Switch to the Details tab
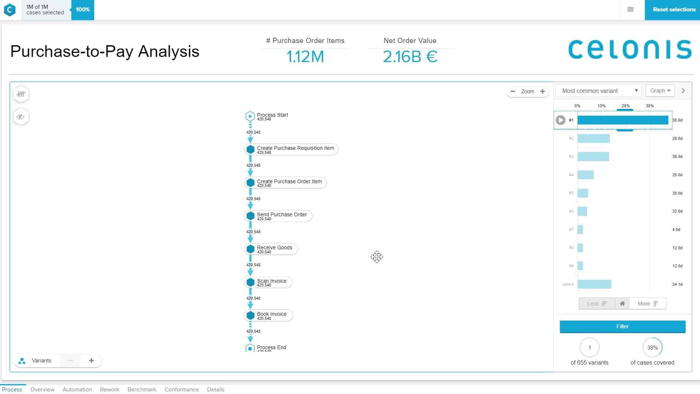Screen dimensions: 700x394 click(x=216, y=389)
